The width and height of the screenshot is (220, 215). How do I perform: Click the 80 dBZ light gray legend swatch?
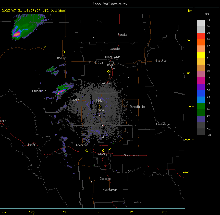click(201, 23)
